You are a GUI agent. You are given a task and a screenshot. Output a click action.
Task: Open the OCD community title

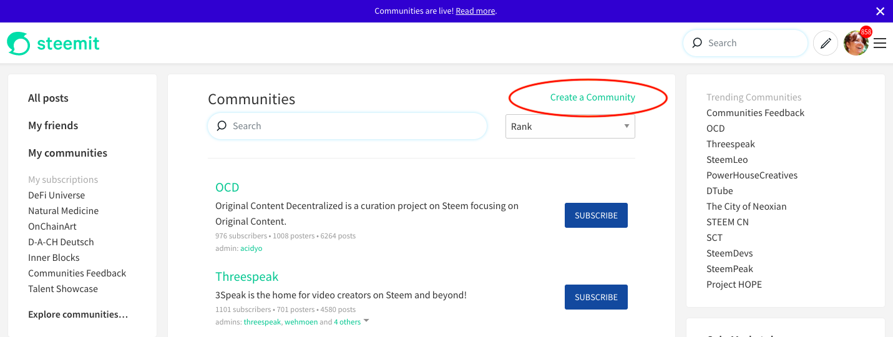click(x=227, y=187)
